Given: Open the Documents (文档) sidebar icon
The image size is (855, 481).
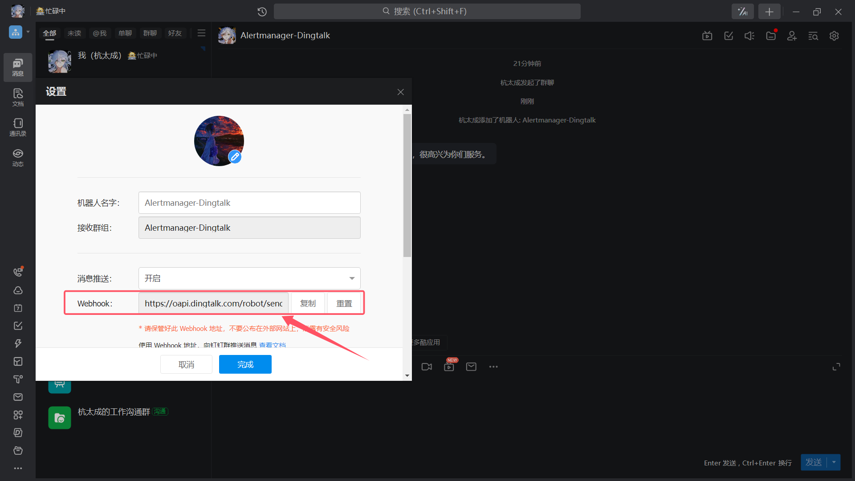Looking at the screenshot, I should coord(18,97).
